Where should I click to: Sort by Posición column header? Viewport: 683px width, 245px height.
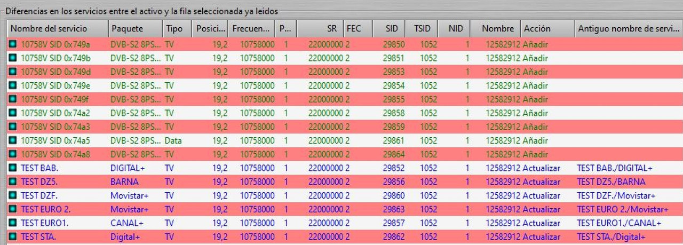[209, 28]
